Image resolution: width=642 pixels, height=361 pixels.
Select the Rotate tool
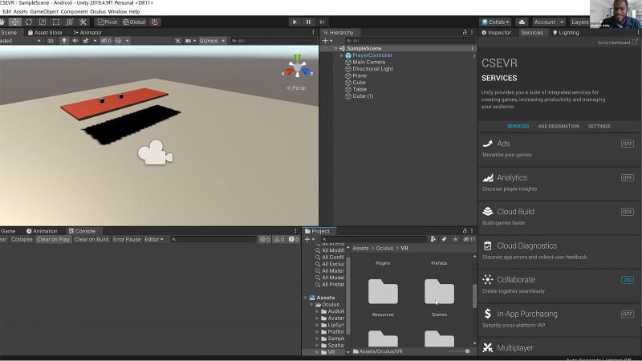[29, 22]
